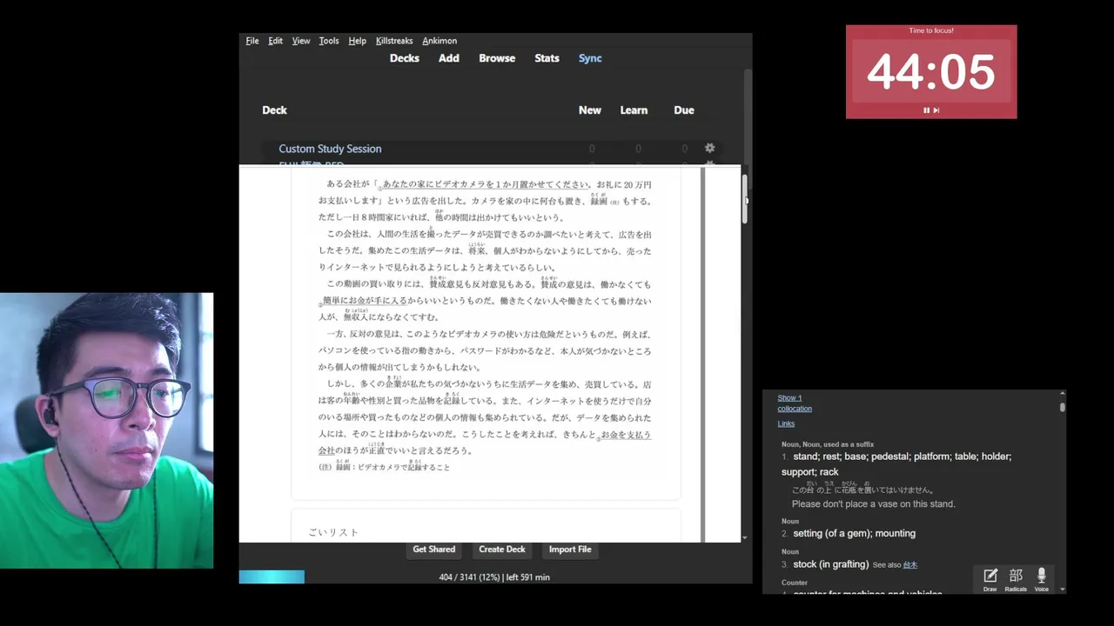Screen dimensions: 1114x626
Task: Pause the focus timer
Action: point(926,110)
